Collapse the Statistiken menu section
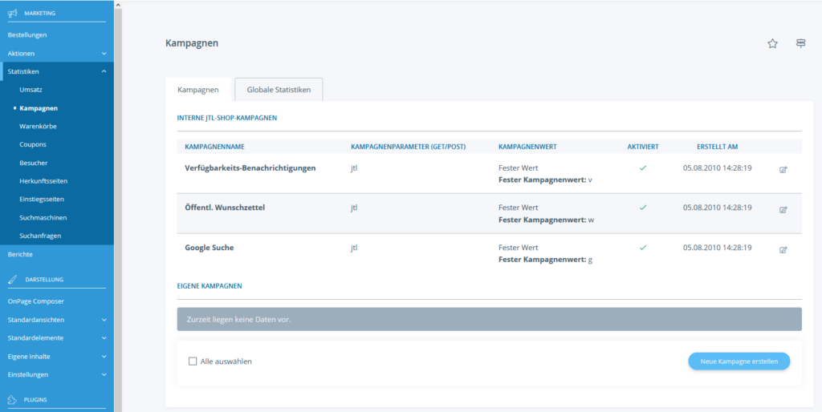The height and width of the screenshot is (412, 822). (x=104, y=71)
